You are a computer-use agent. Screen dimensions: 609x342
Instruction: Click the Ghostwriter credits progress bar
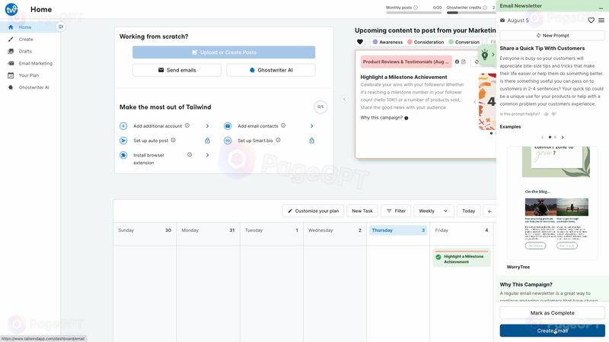point(470,12)
